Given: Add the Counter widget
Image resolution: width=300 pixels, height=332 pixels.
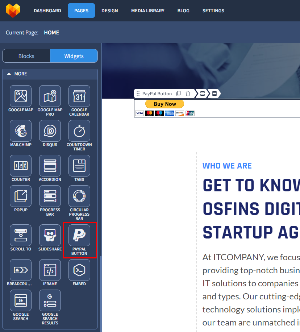Looking at the screenshot, I should tap(21, 166).
